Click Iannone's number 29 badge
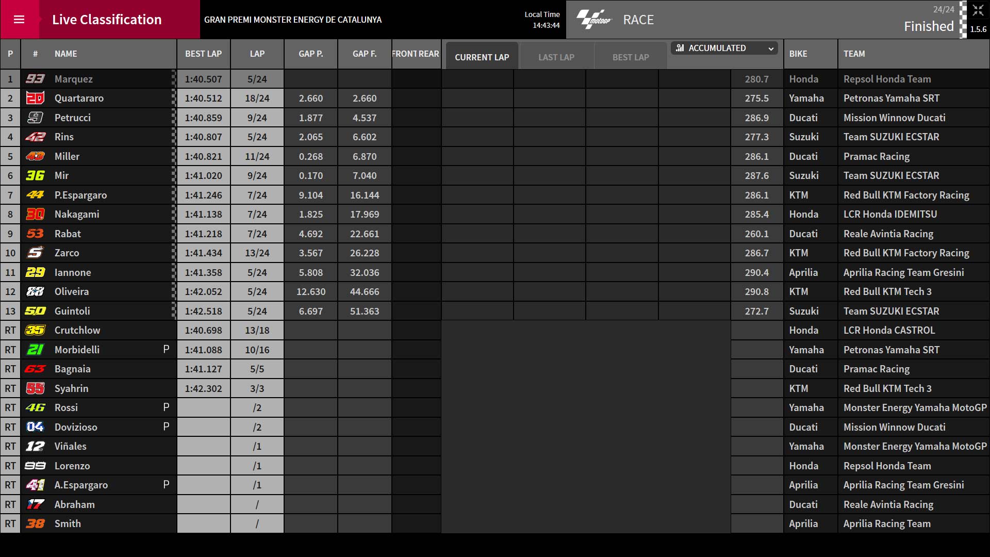 pos(35,272)
